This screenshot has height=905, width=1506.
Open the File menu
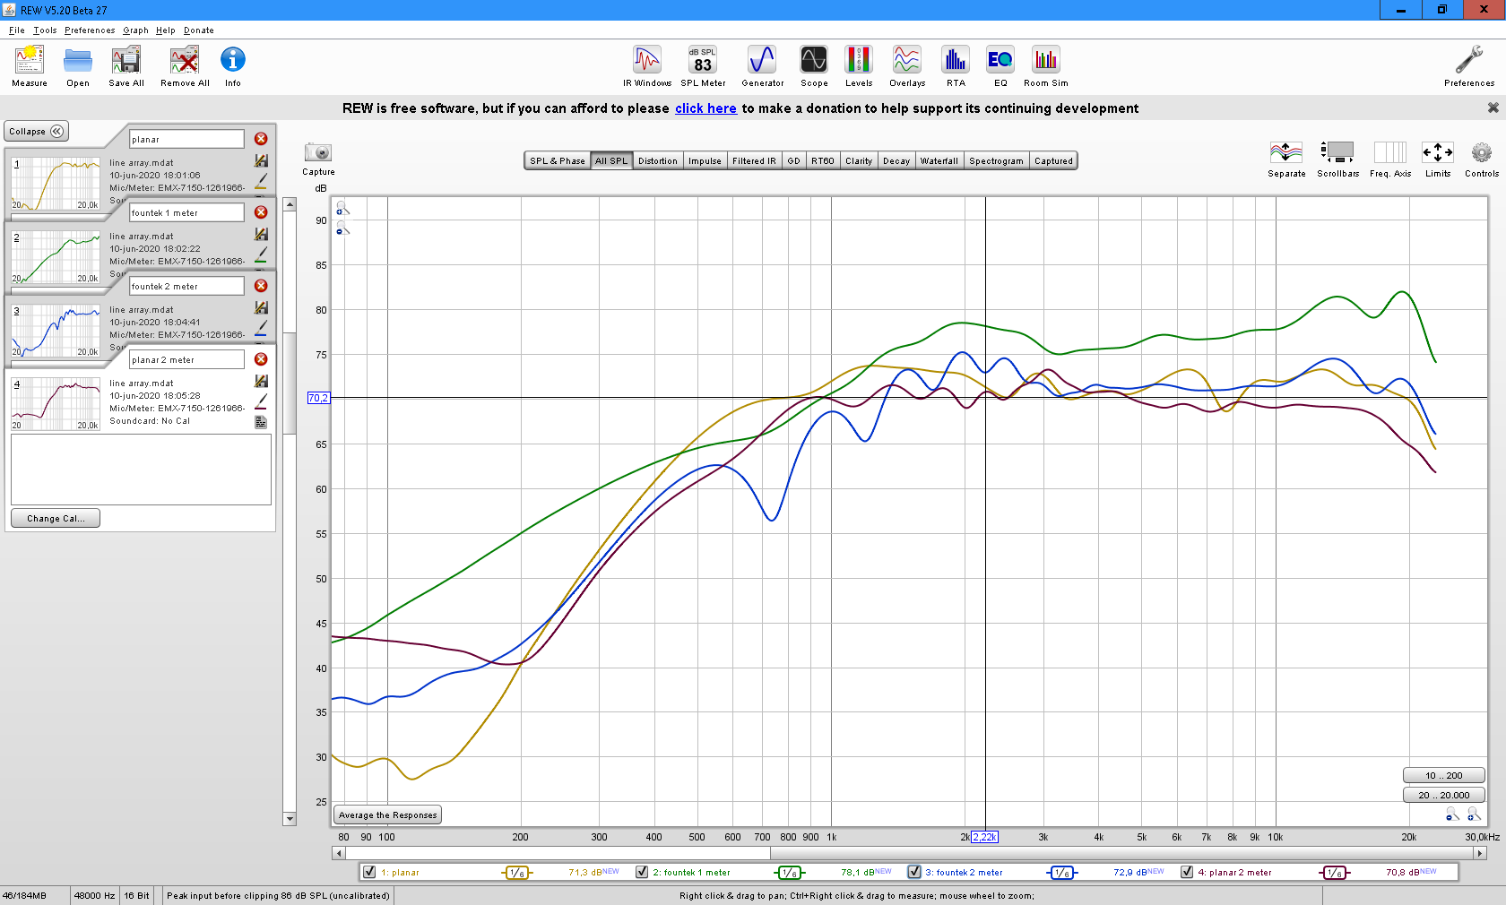17,30
